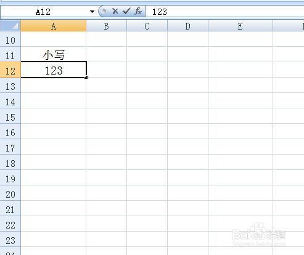304x255 pixels.
Task: Select the row 15 header
Action: [x=10, y=116]
